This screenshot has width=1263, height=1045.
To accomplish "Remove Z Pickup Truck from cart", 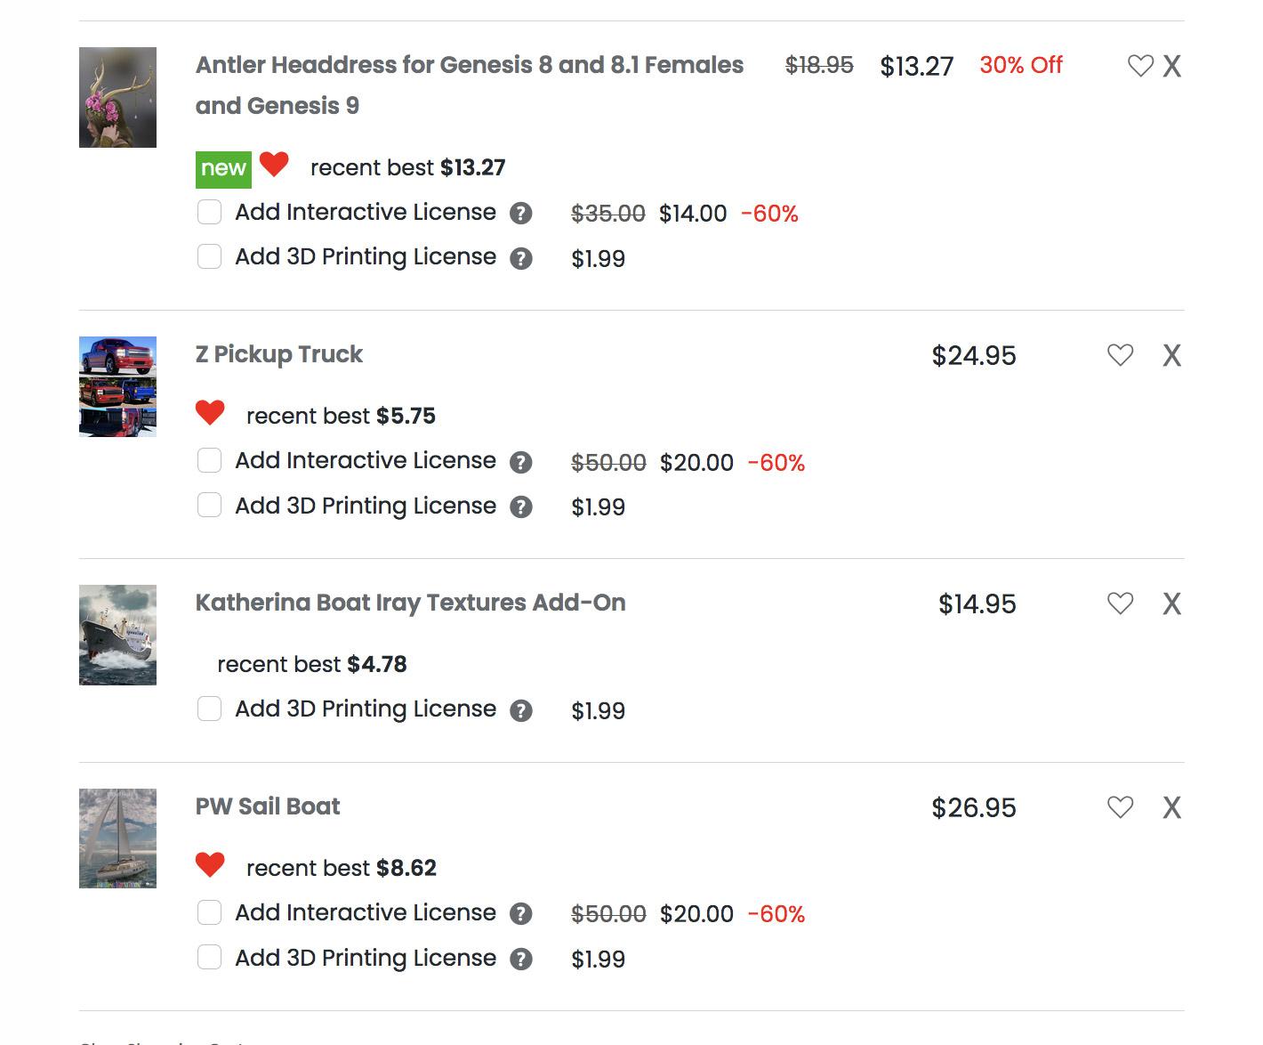I will click(1172, 356).
